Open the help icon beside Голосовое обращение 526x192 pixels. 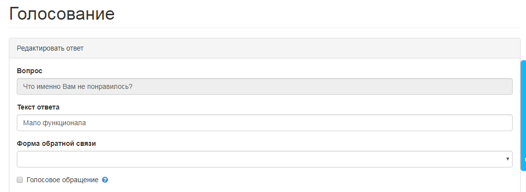click(105, 180)
